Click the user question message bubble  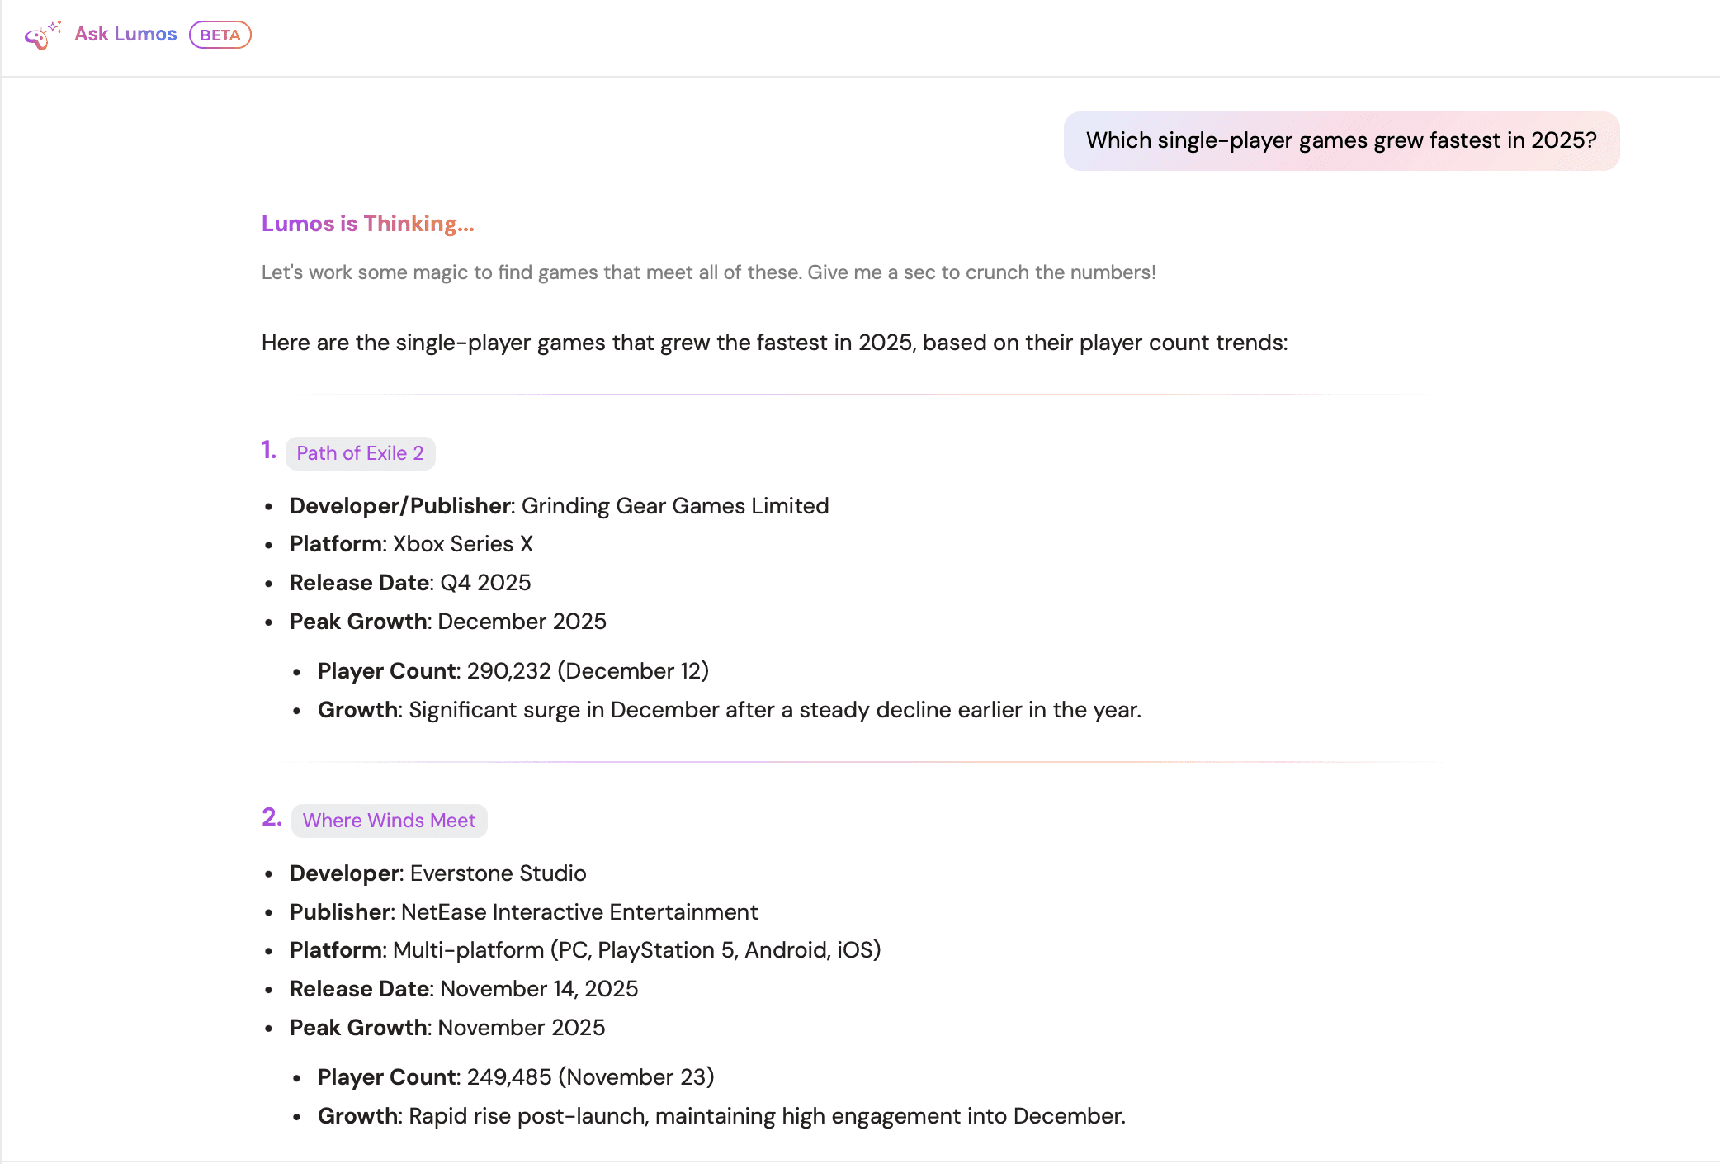1340,140
